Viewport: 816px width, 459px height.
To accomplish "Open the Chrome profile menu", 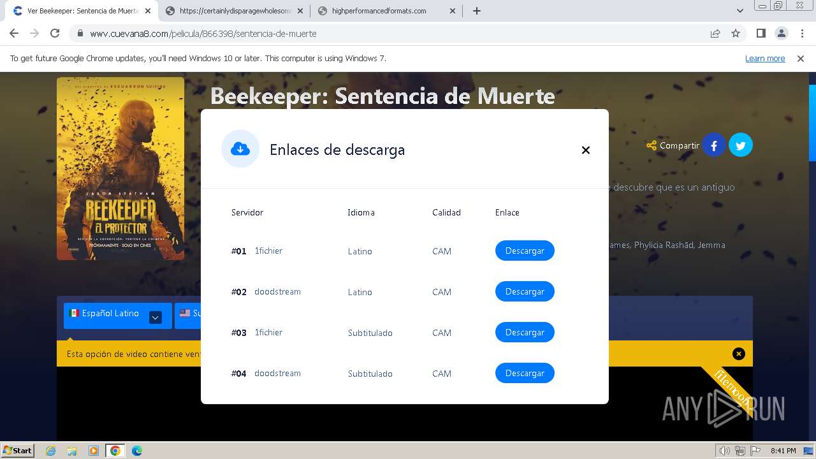I will tap(781, 33).
